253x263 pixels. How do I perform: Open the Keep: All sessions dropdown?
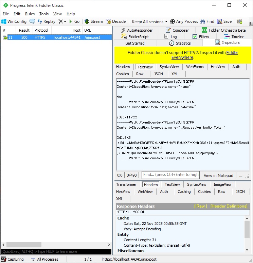pos(149,22)
